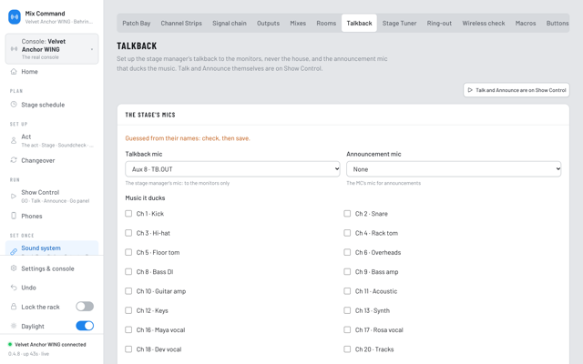Tick the Ch 12 - Keys checkbox
The image size is (583, 364).
coord(128,310)
